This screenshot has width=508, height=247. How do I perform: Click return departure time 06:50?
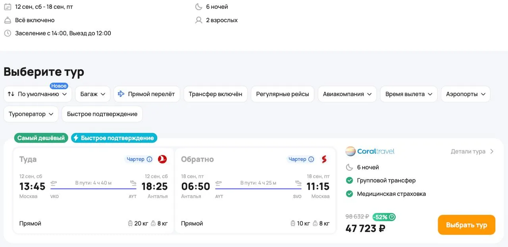pyautogui.click(x=196, y=186)
